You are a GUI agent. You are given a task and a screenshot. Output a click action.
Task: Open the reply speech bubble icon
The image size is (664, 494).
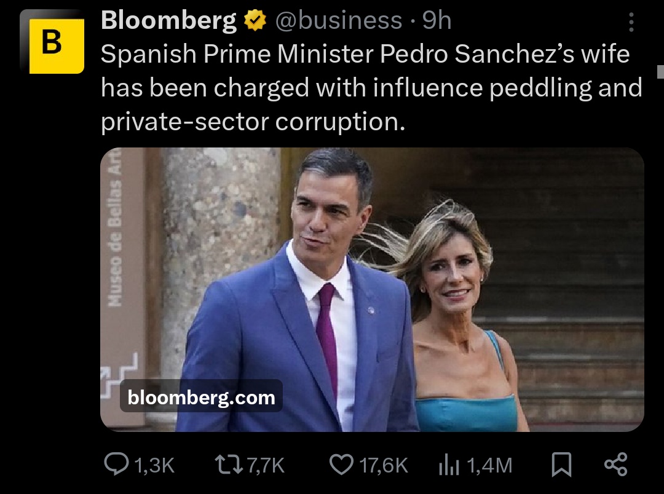click(x=116, y=464)
